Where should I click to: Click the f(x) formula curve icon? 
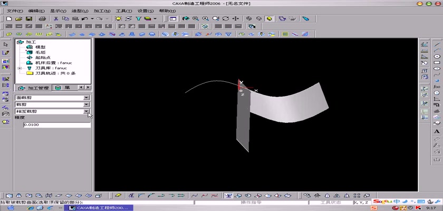[437, 87]
